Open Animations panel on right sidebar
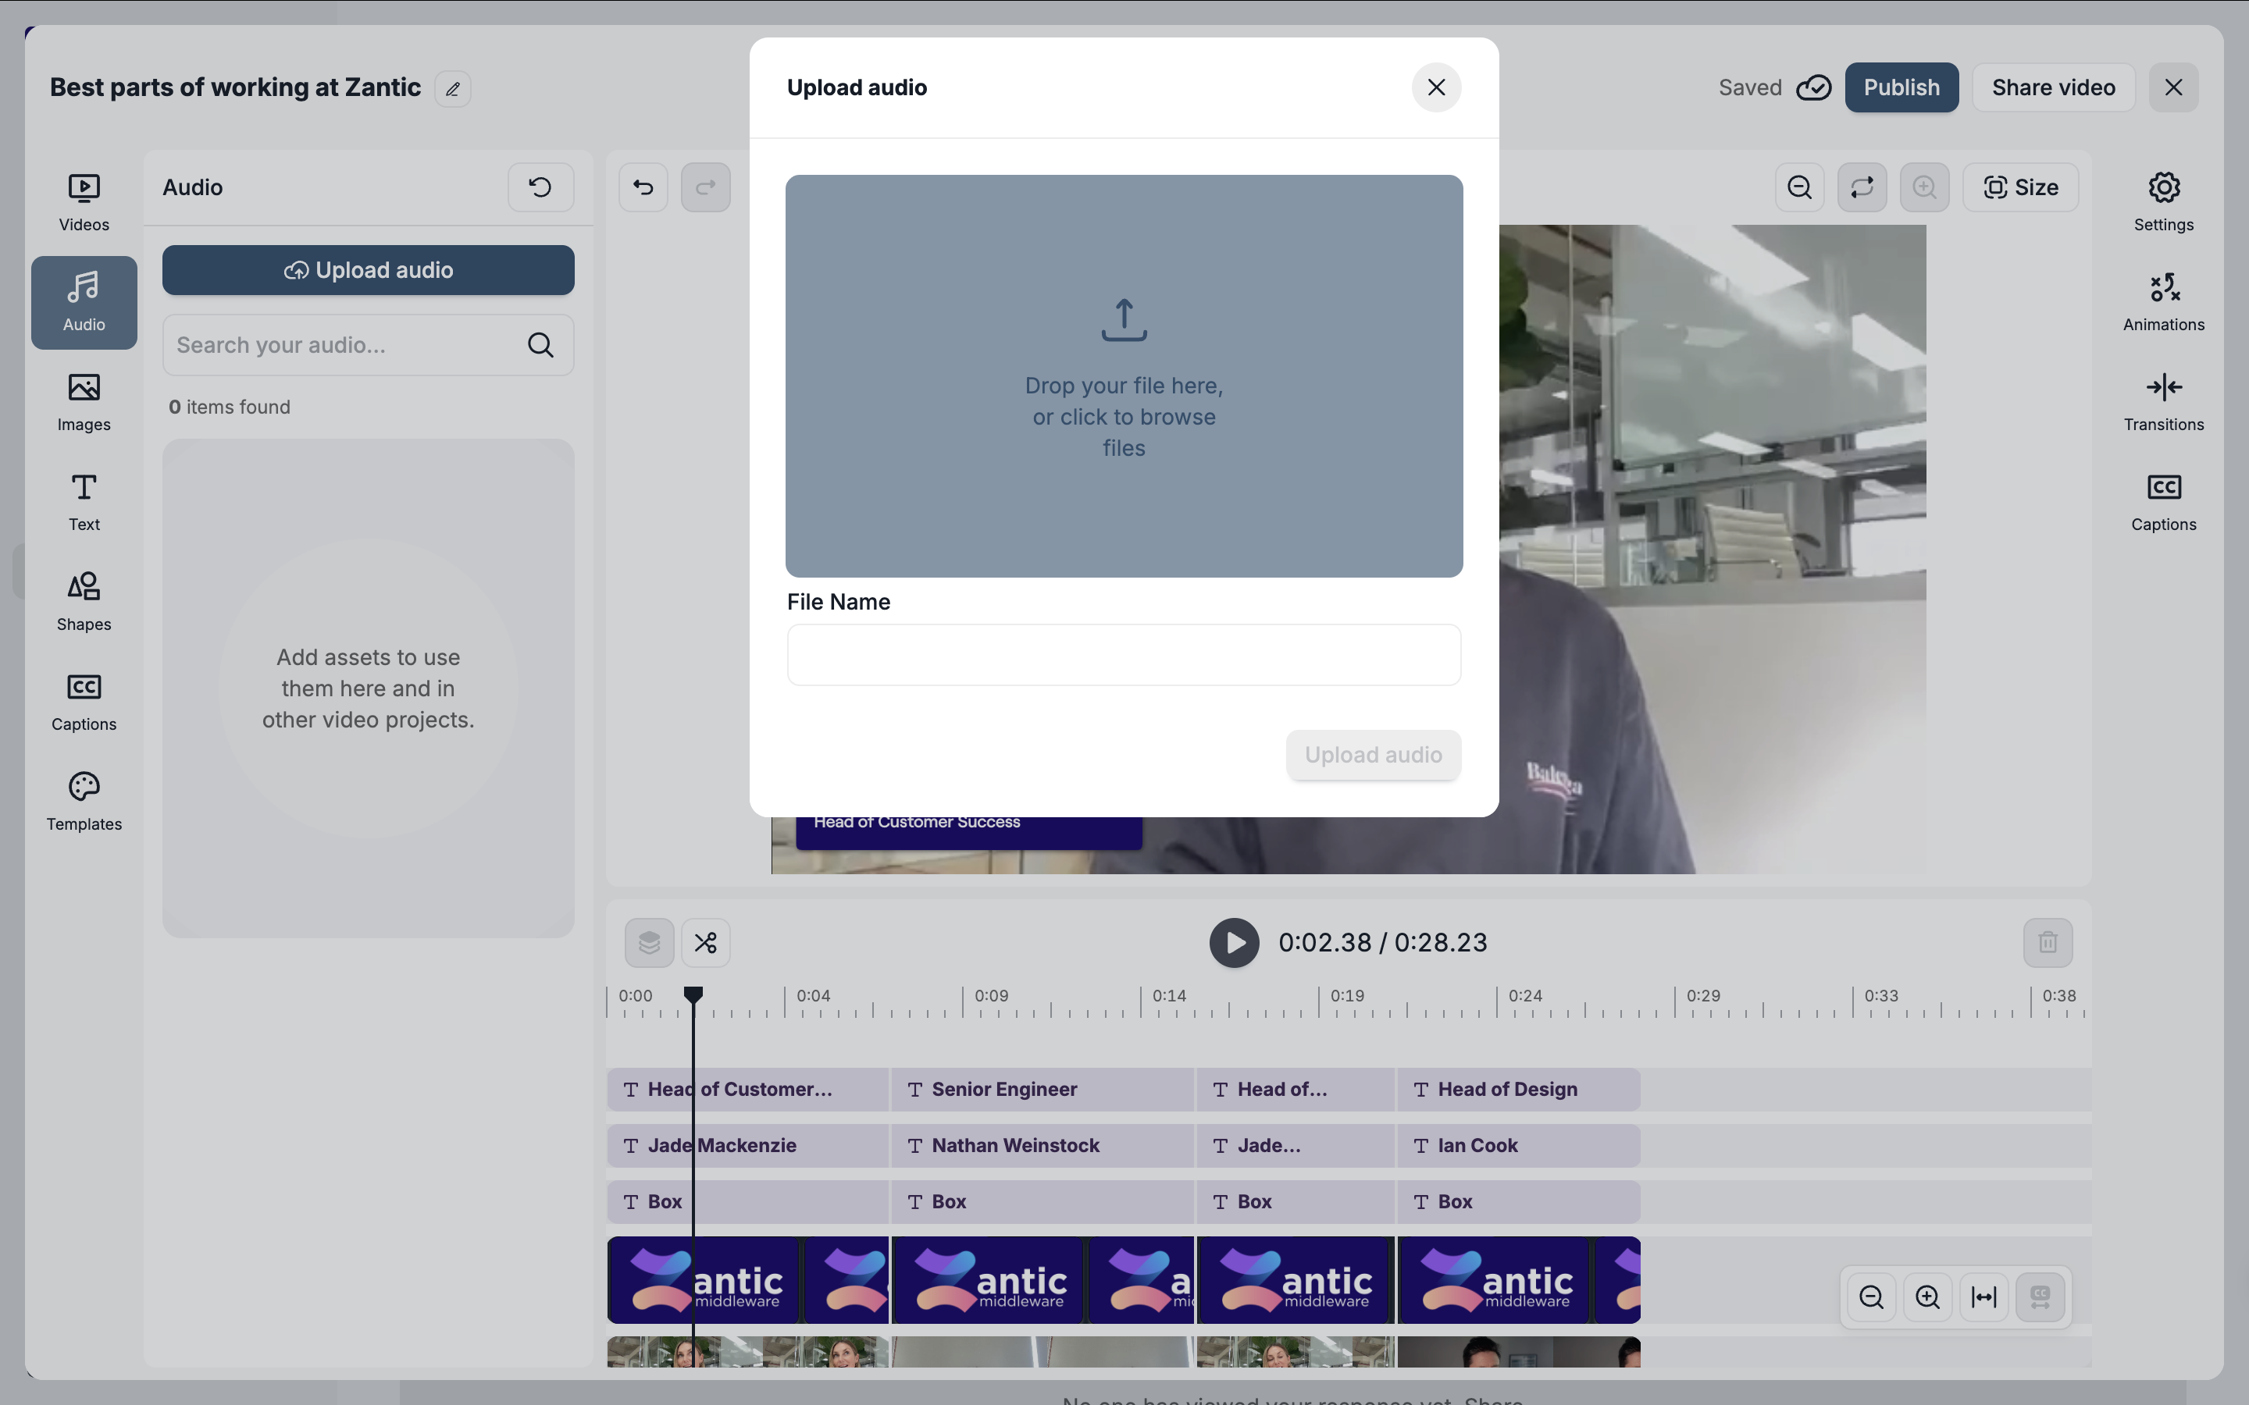 [2162, 302]
